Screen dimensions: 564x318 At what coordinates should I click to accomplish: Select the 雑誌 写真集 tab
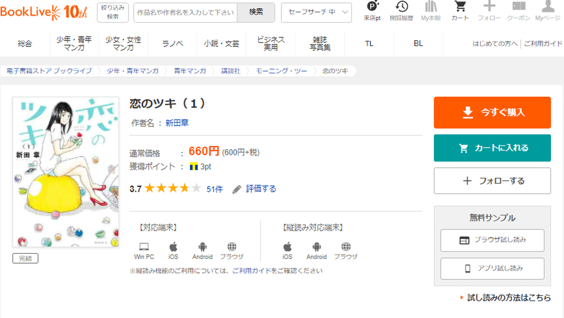coord(320,44)
